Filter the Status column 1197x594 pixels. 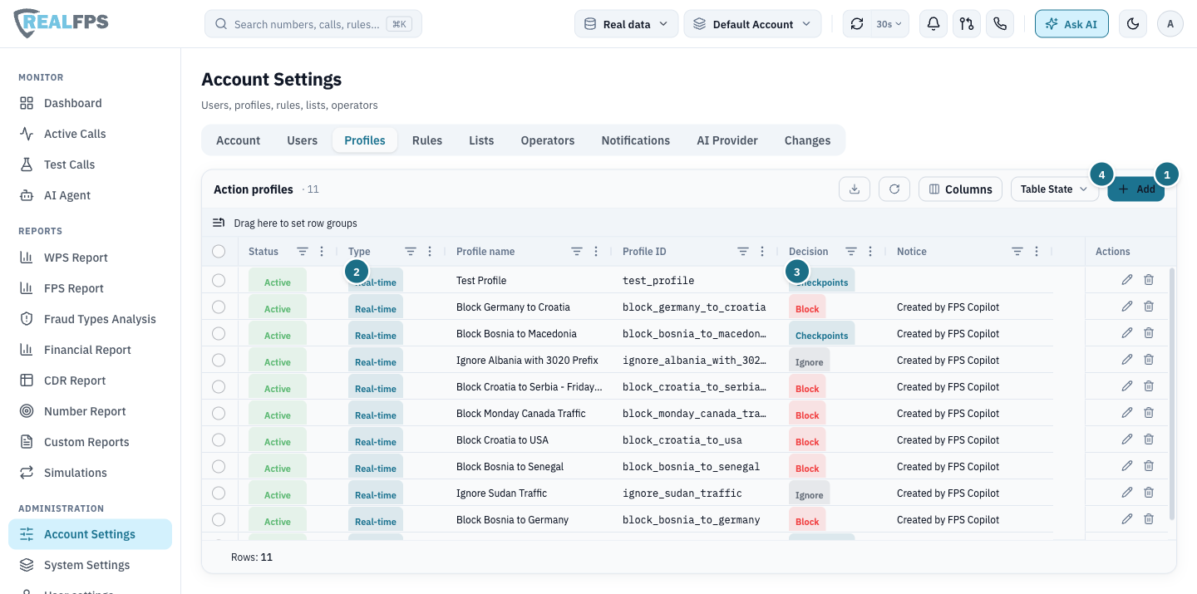click(303, 252)
